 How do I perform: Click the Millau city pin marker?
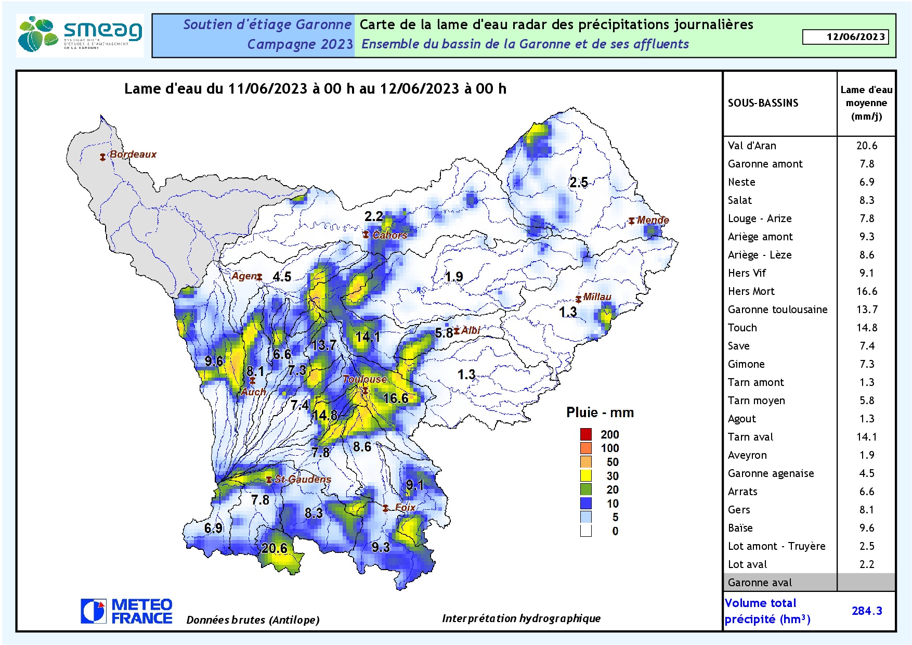[578, 299]
